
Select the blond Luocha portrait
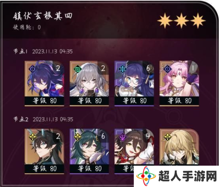(x=179, y=147)
